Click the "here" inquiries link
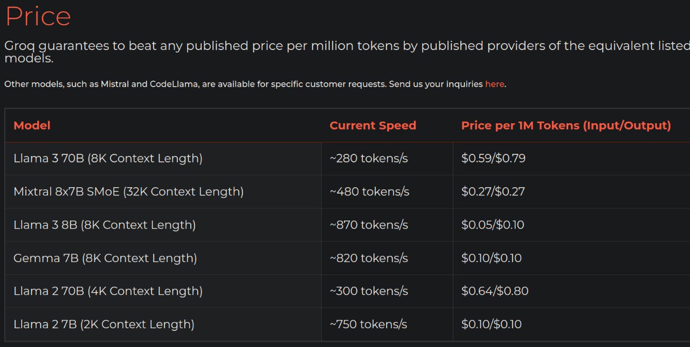The height and width of the screenshot is (347, 690). 494,84
